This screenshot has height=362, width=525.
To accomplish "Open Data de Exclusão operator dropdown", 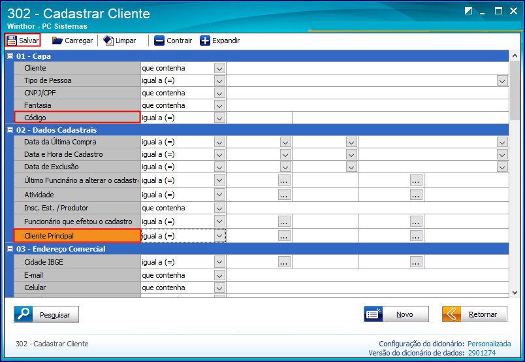I will pos(219,167).
